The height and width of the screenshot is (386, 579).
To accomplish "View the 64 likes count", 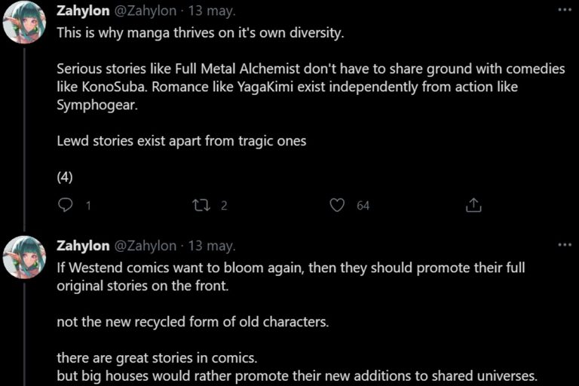I will (x=363, y=205).
